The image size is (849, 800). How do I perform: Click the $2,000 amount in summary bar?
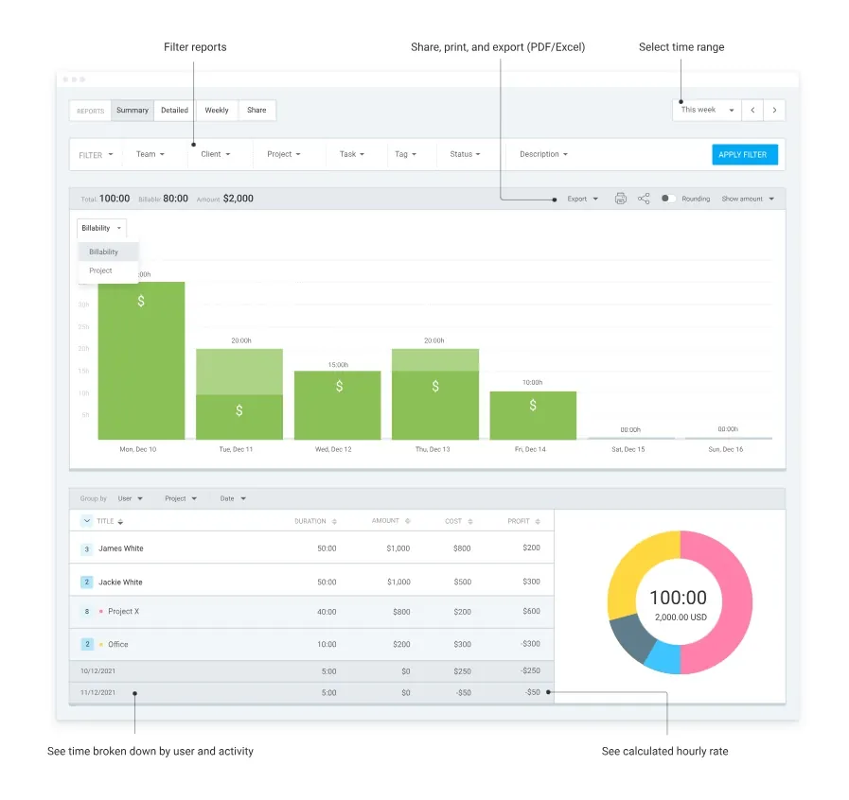point(239,199)
